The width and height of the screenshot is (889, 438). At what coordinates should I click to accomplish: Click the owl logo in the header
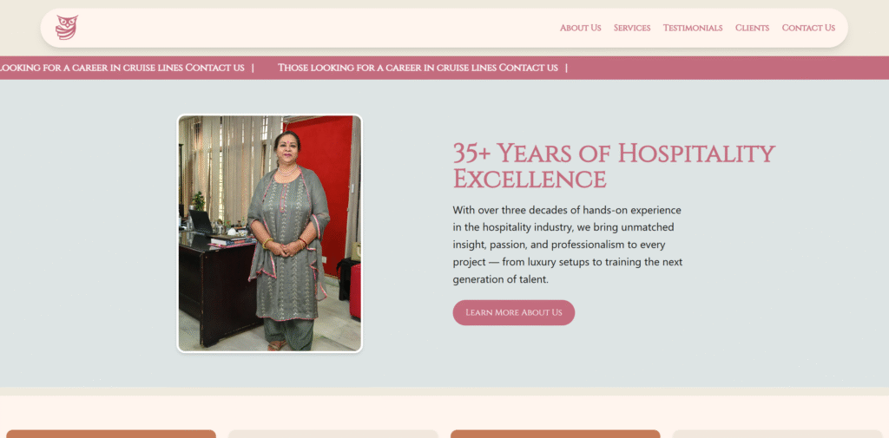coord(67,27)
